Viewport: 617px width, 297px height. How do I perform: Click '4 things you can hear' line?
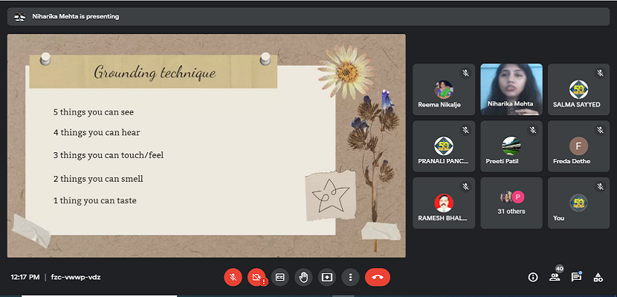(97, 133)
